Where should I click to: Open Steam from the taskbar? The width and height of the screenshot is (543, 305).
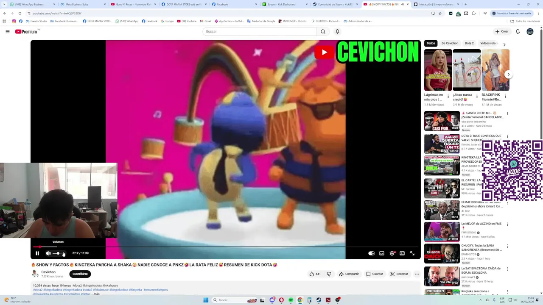(319, 300)
